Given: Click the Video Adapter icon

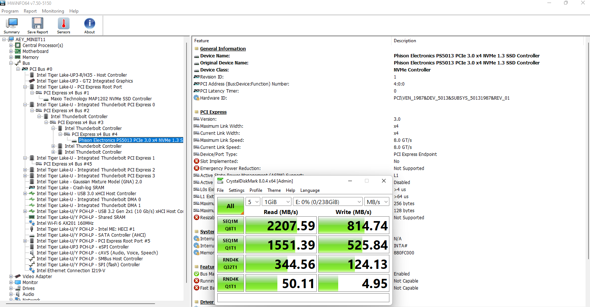Looking at the screenshot, I should 18,277.
